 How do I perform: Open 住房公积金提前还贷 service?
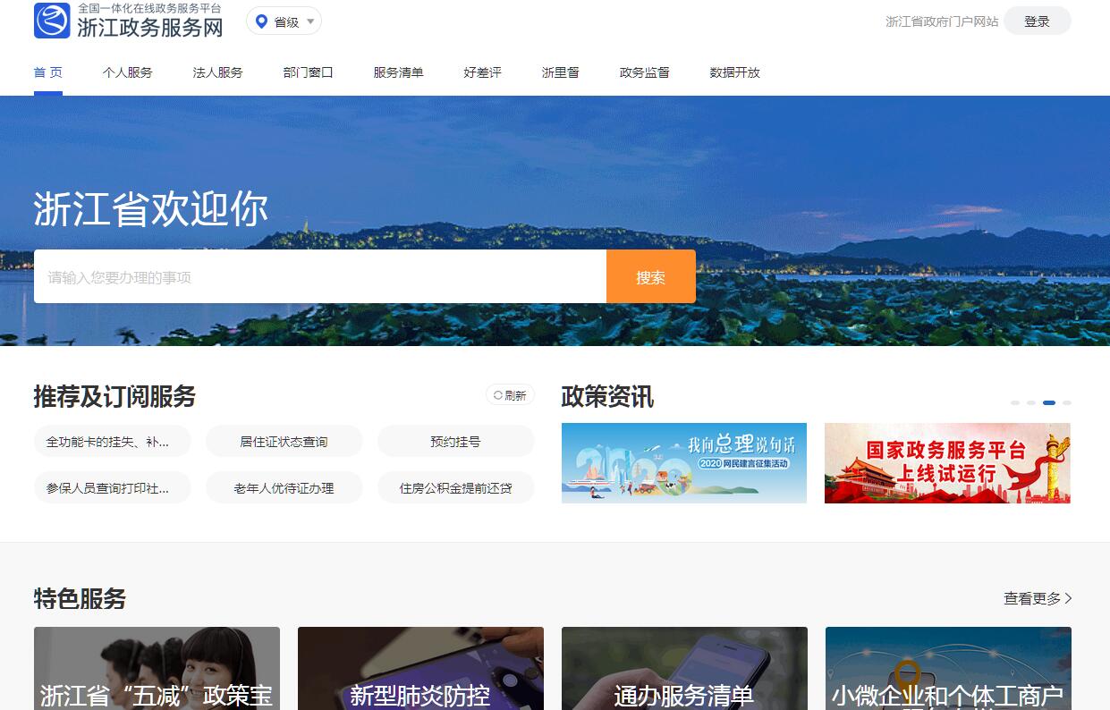pos(455,488)
